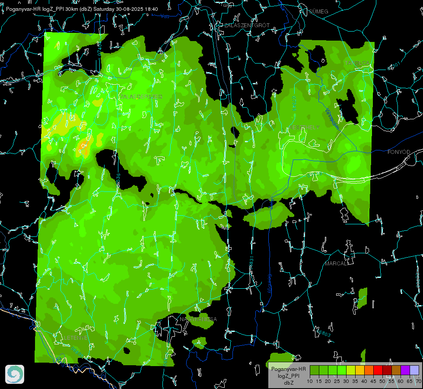The image size is (423, 389).
Task: Click the orange 40–45 dBZ legend swatch
Action: click(x=369, y=370)
